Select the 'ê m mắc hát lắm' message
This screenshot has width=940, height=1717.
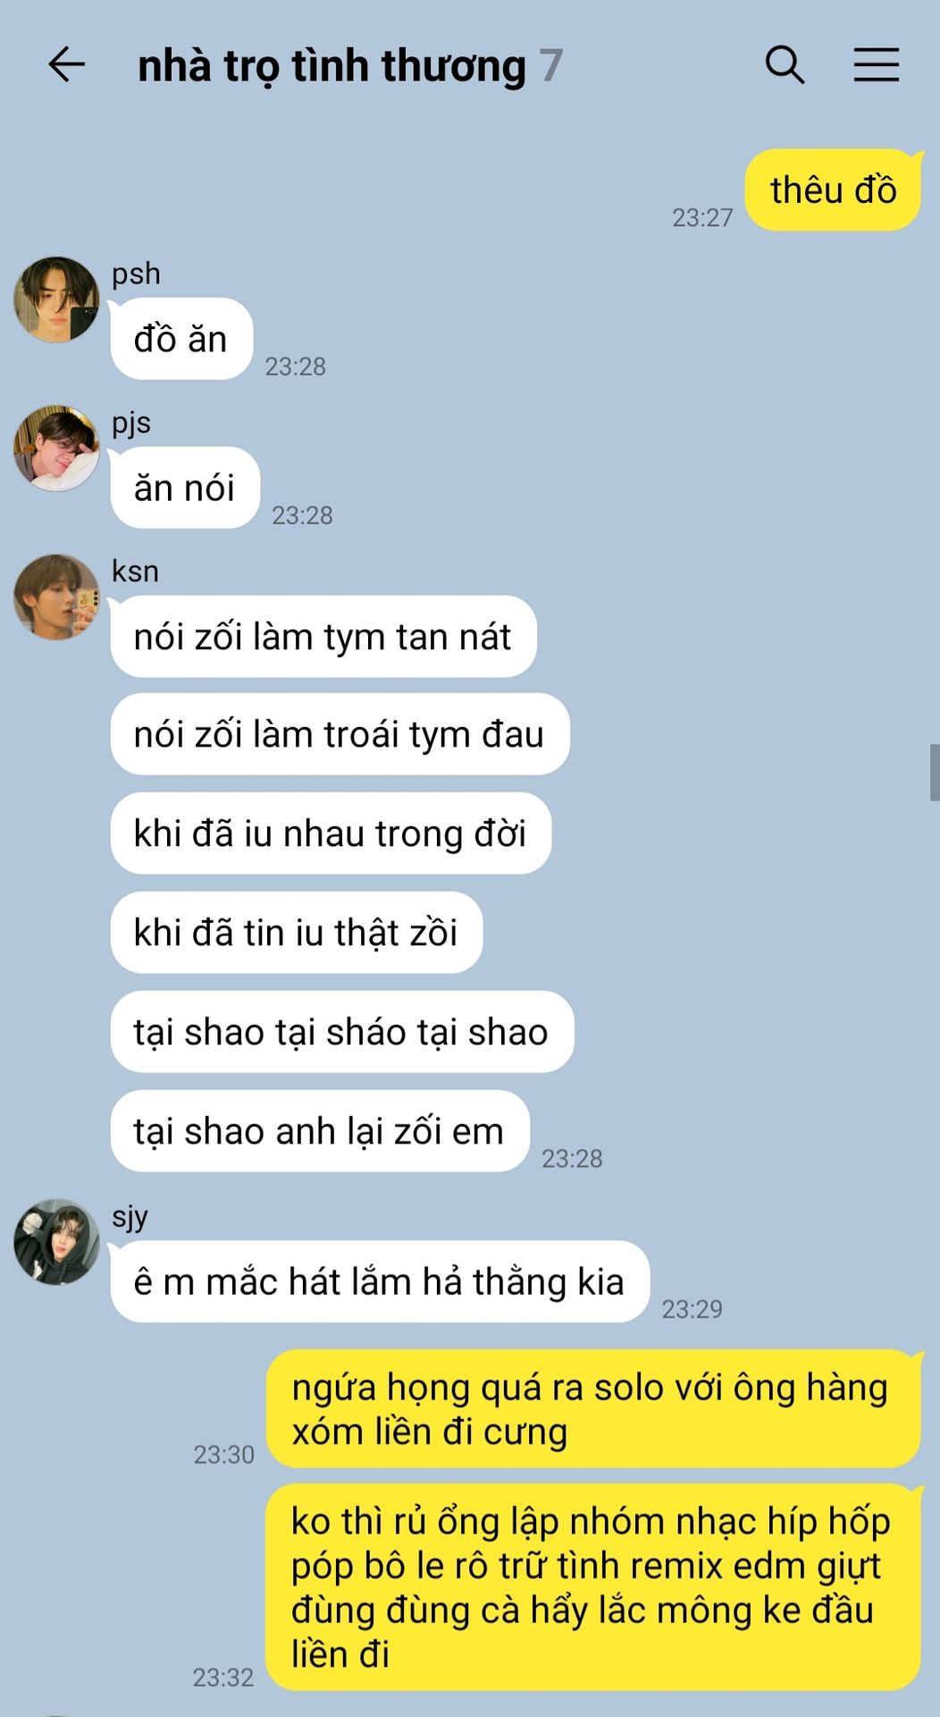tap(380, 1281)
